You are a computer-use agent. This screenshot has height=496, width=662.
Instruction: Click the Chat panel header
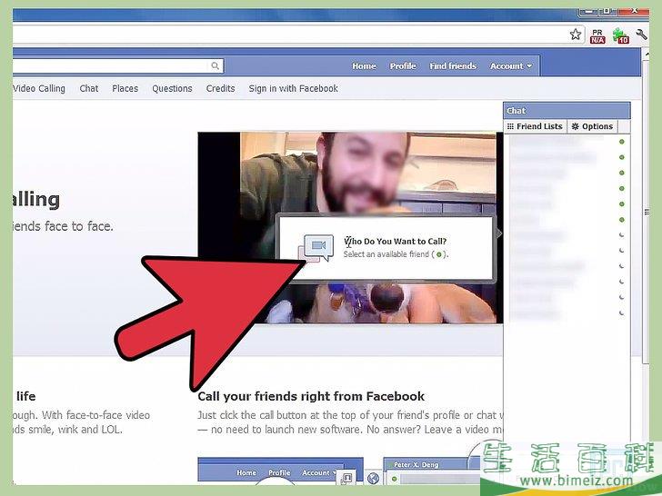[x=567, y=111]
